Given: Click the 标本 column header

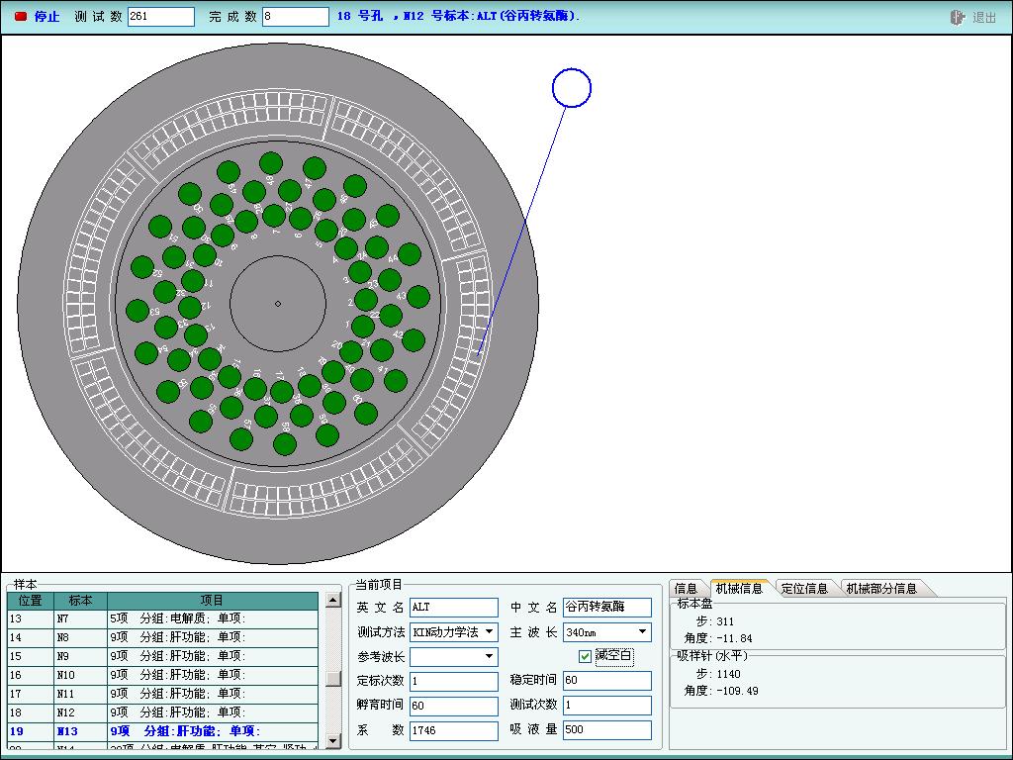Looking at the screenshot, I should [80, 601].
